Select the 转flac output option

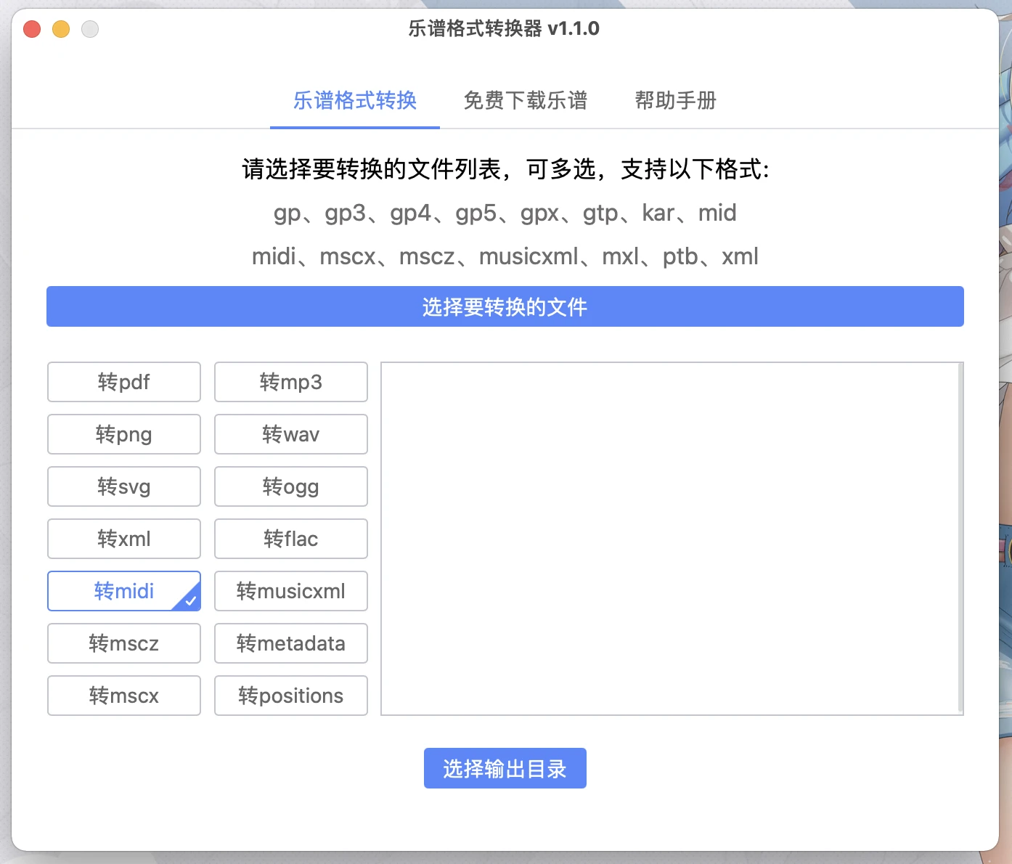(291, 539)
